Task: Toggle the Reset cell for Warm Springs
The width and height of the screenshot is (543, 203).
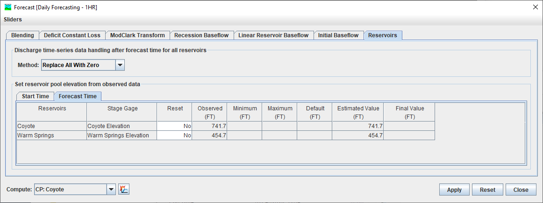Action: pos(175,135)
